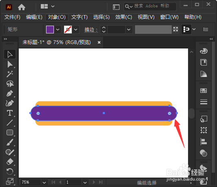Select the Magic Wand tool
Image resolution: width=217 pixels, height=187 pixels.
pyautogui.click(x=10, y=74)
